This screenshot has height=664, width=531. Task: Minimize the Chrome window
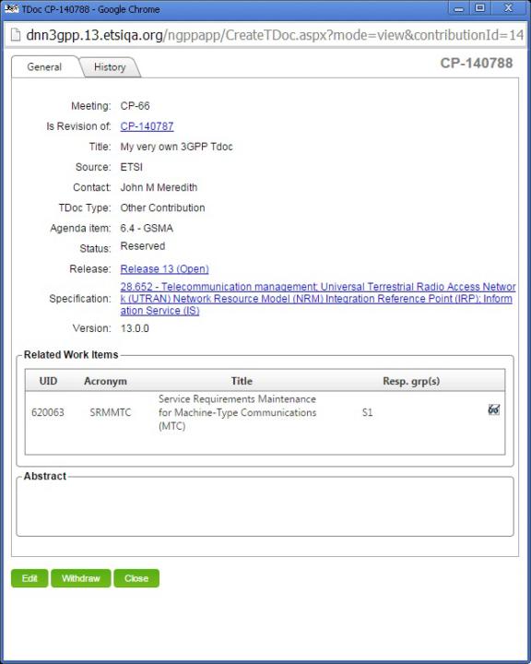pyautogui.click(x=458, y=8)
